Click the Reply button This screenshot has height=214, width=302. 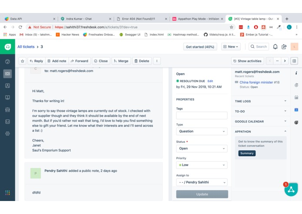(37, 61)
